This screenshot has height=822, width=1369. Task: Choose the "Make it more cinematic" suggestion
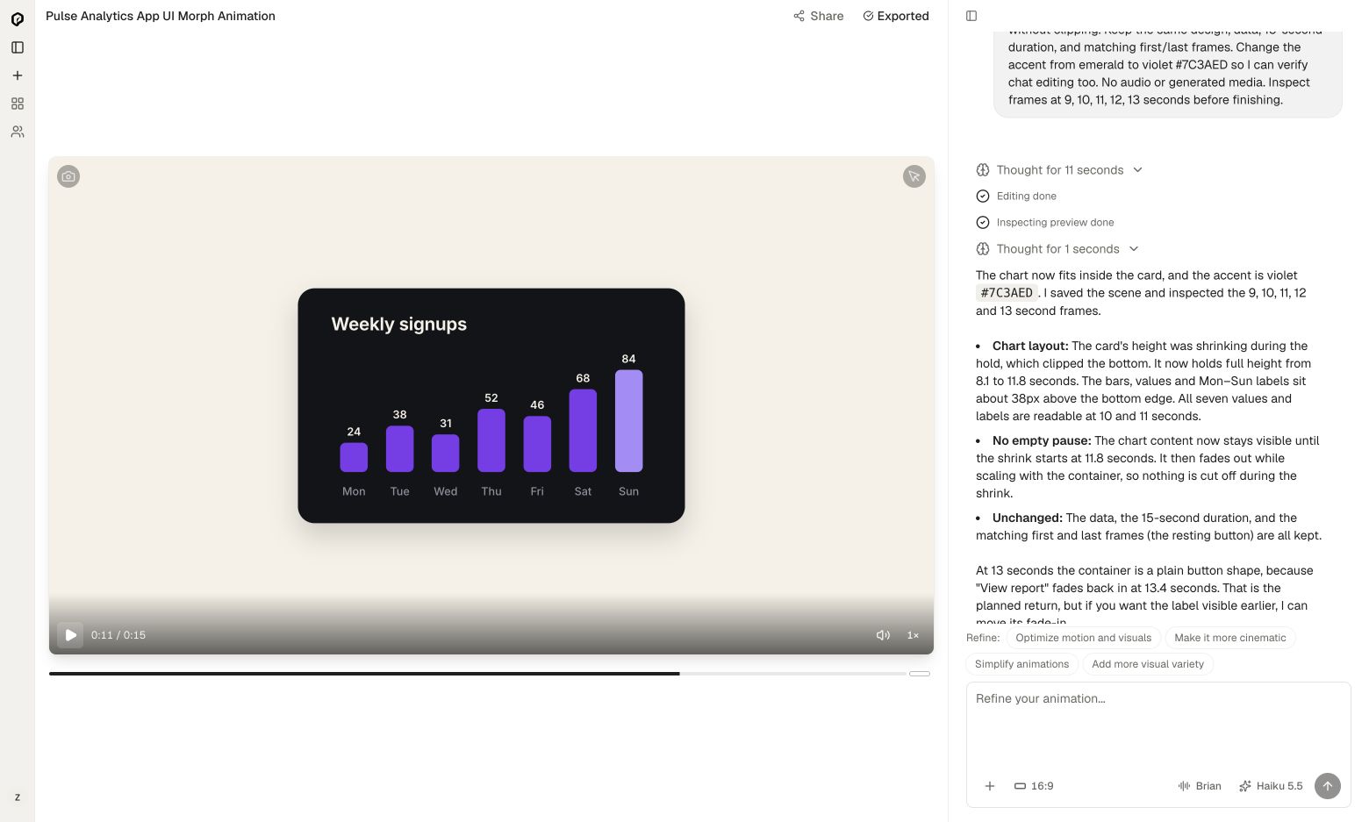[x=1230, y=638]
